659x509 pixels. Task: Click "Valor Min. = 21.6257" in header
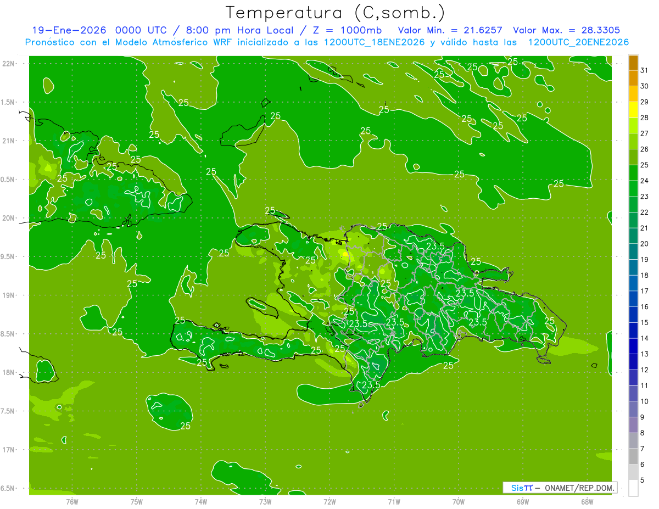[x=450, y=30]
